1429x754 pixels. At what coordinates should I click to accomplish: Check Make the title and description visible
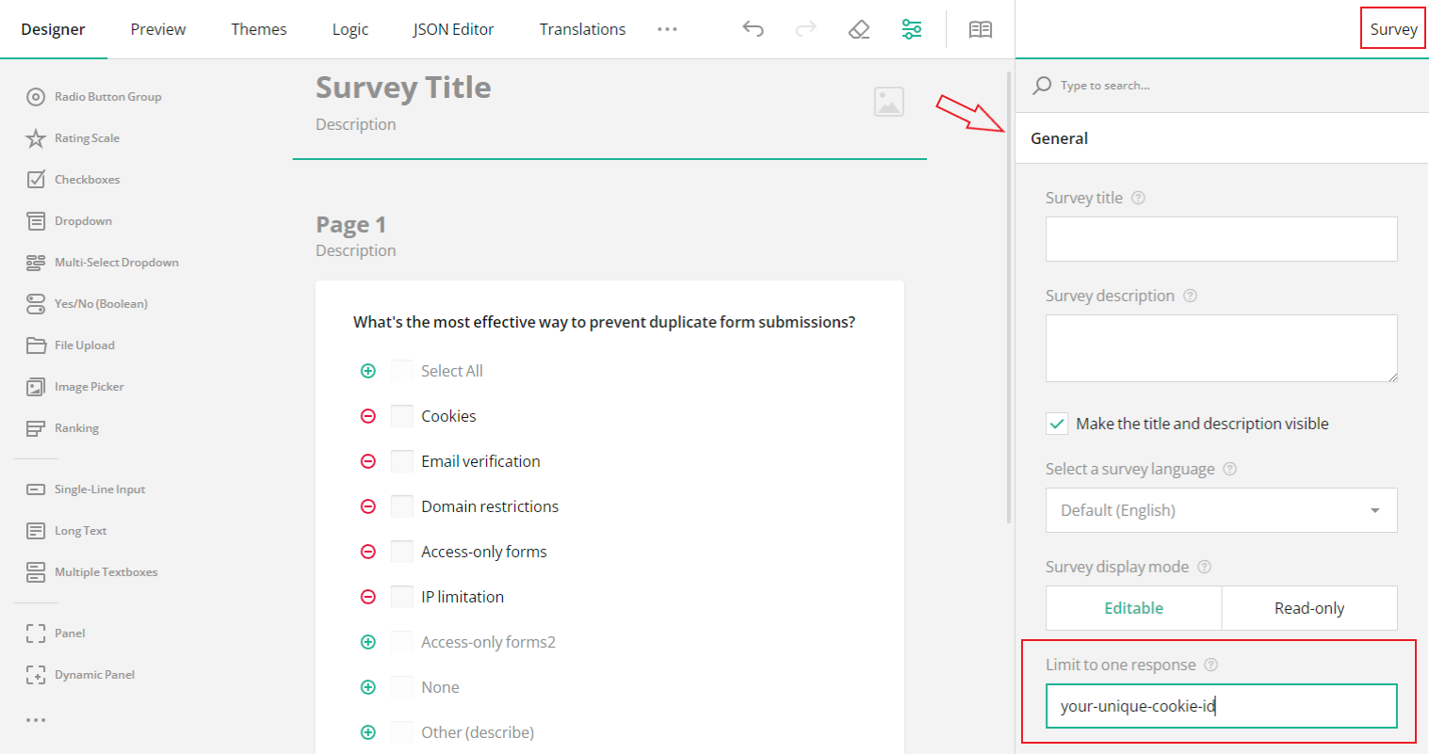coord(1056,424)
